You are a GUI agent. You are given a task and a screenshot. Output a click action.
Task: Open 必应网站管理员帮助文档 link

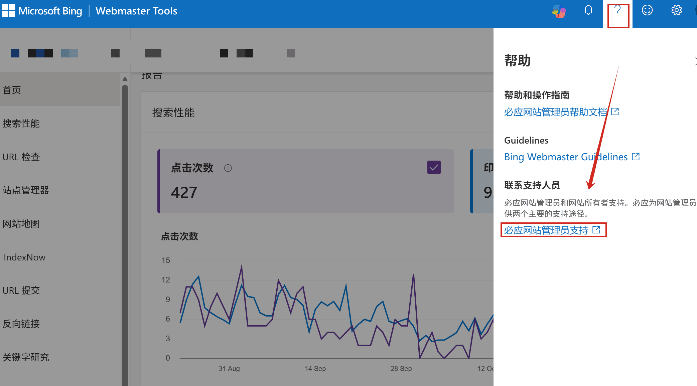(555, 112)
